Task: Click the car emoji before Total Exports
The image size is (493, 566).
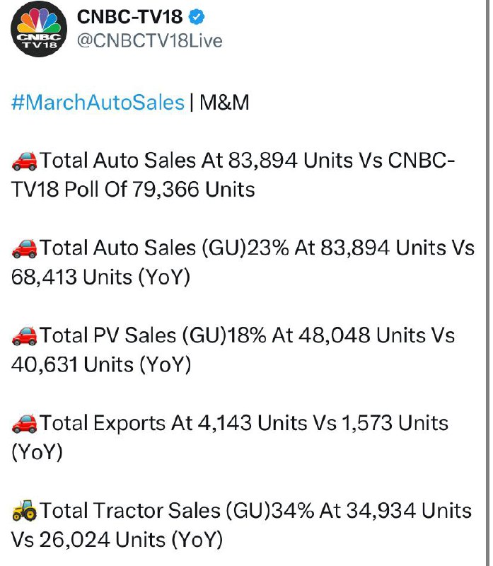Action: tap(24, 423)
